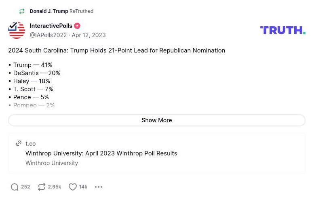The height and width of the screenshot is (199, 314).
Task: Open the three-dot more options menu
Action: point(99,187)
